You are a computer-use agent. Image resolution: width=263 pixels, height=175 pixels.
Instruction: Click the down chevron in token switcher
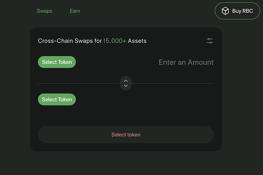pos(126,86)
